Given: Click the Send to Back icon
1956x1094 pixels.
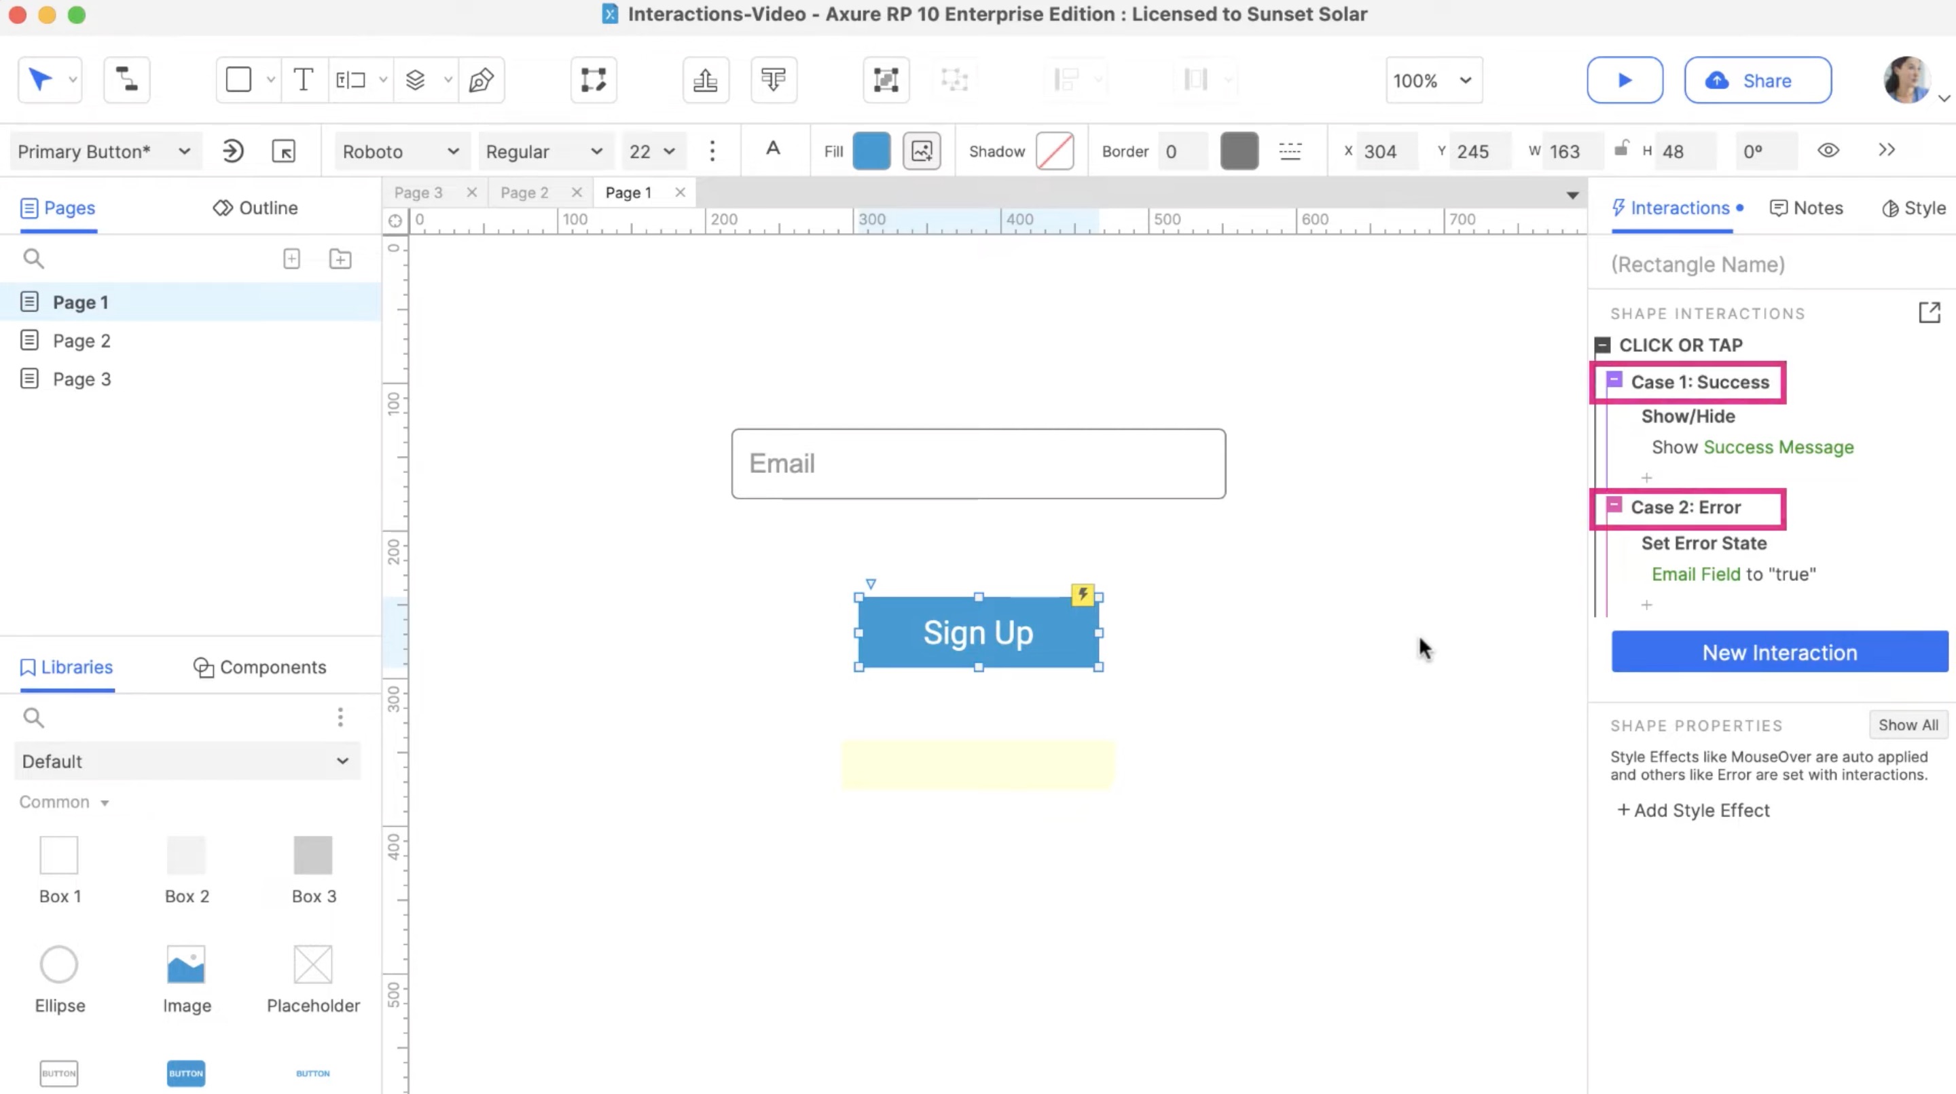Looking at the screenshot, I should point(773,79).
